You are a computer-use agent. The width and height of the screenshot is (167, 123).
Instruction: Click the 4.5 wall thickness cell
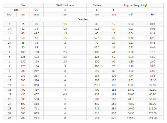click(x=65, y=95)
